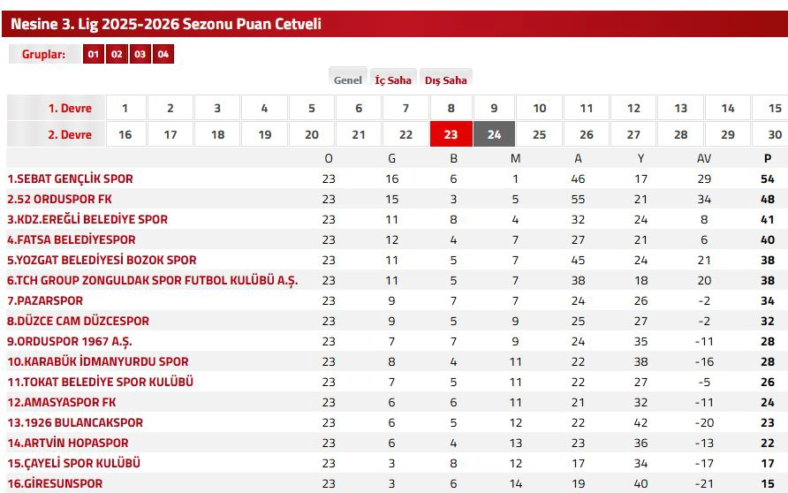This screenshot has width=788, height=493.
Task: Open the Genel standings tab
Action: 348,80
